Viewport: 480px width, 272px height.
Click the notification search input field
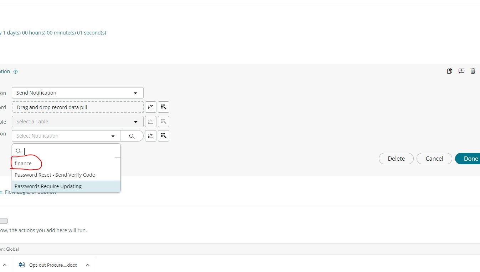point(70,151)
